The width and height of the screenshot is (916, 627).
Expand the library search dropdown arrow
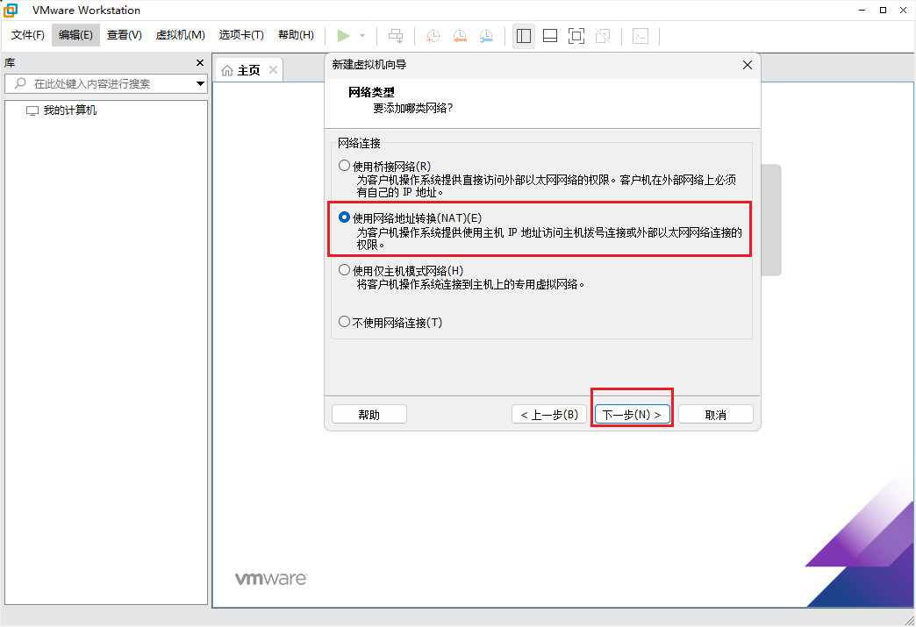point(200,83)
